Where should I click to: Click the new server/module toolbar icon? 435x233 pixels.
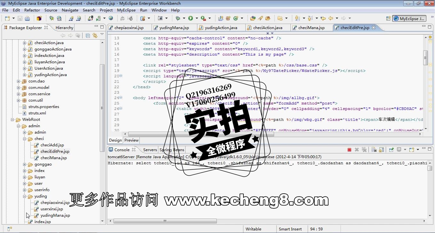[x=143, y=19]
